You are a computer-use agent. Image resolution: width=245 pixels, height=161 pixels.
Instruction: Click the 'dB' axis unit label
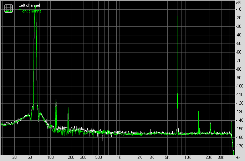point(239,3)
